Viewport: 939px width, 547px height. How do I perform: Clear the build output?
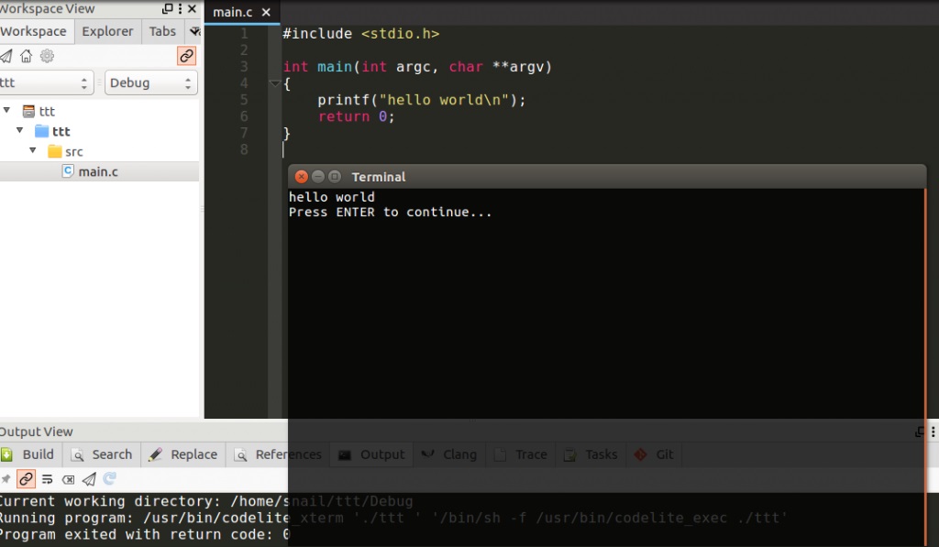tap(68, 479)
